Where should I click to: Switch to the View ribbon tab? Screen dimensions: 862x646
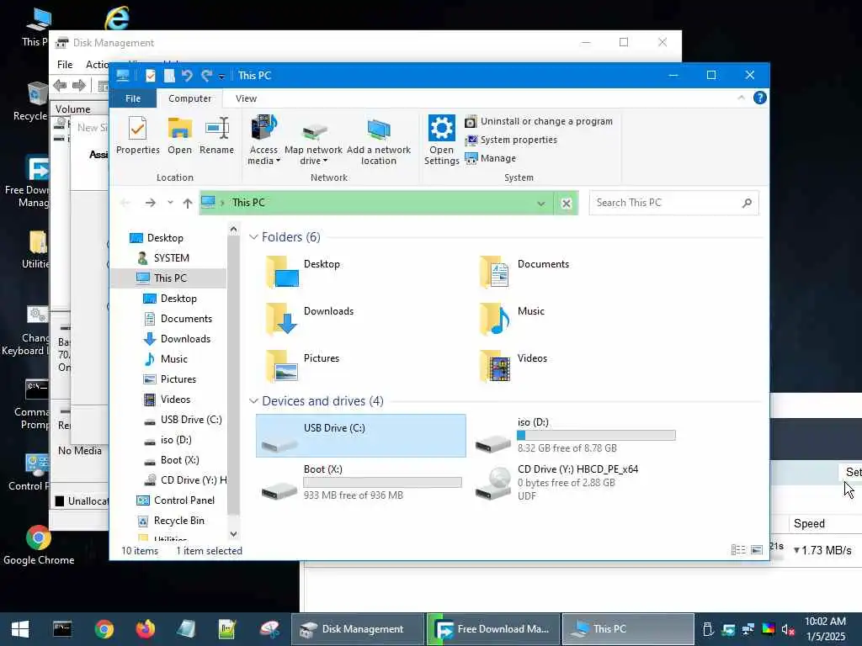coord(247,98)
